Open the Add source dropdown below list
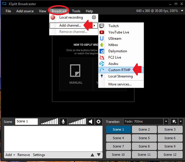The width and height of the screenshot is (185, 162). pyautogui.click(x=10, y=155)
